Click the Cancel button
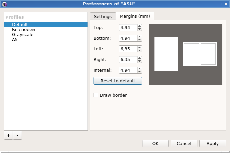The height and width of the screenshot is (153, 230). tap(184, 143)
